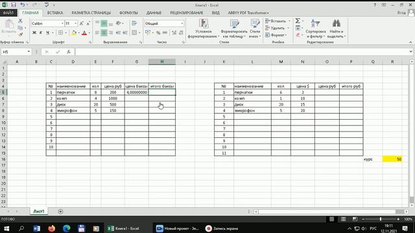This screenshot has height=233, width=415.
Task: Align text to the right
Action: point(111,33)
